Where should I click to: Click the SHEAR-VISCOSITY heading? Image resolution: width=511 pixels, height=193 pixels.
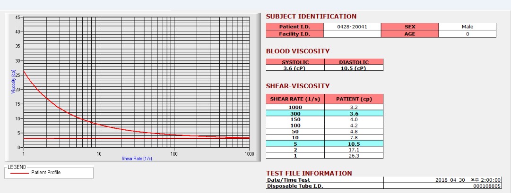[297, 86]
